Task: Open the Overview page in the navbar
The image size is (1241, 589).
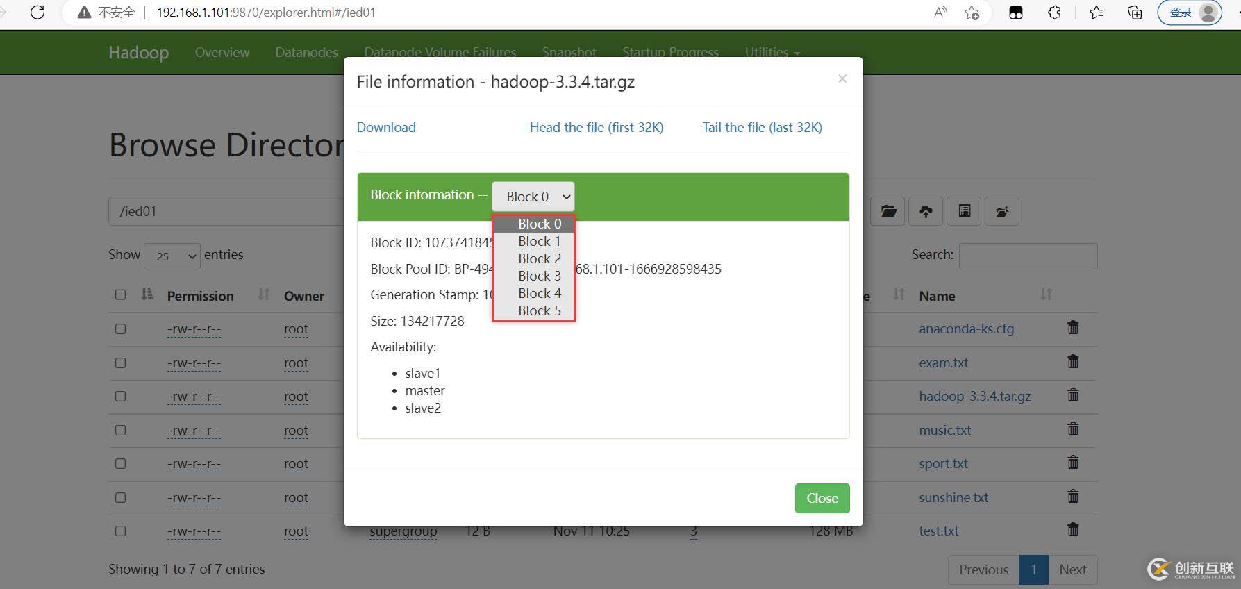Action: (x=222, y=52)
